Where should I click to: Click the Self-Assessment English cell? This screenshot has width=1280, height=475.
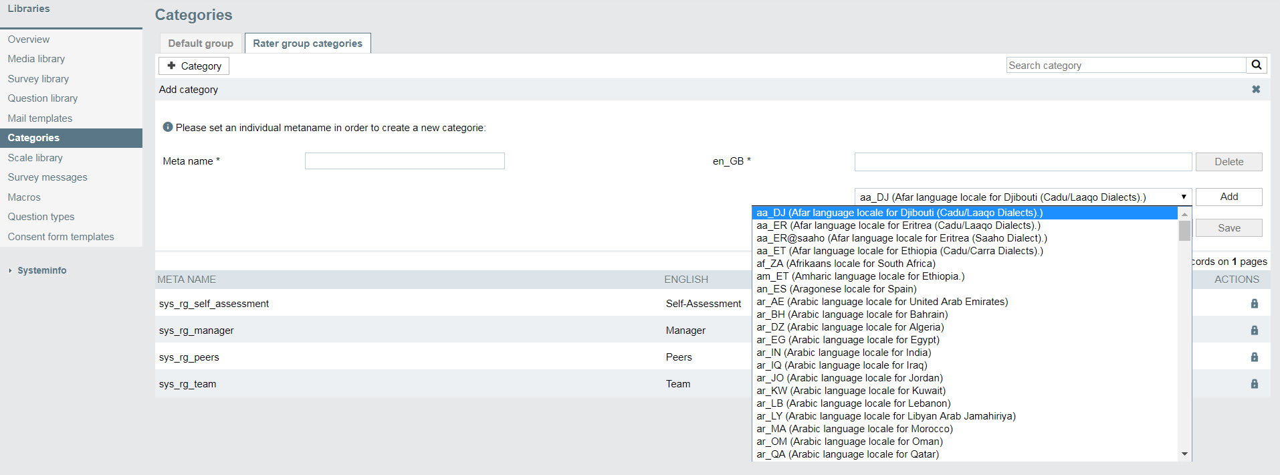[704, 304]
